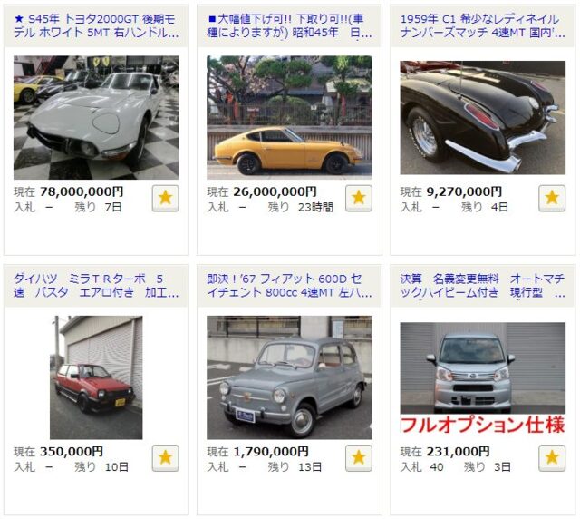
Task: View the red Mira photo
Action: [96, 377]
